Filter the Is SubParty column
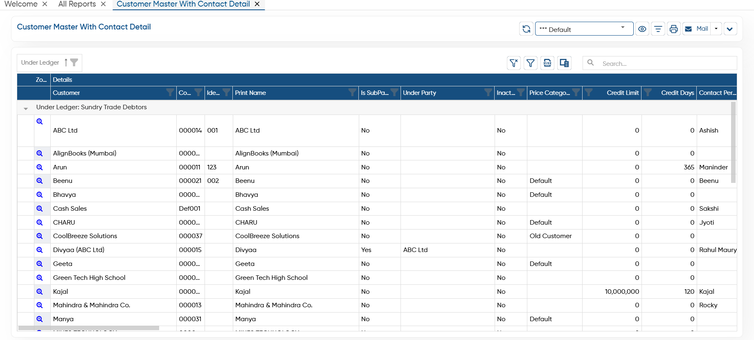Screen dimensions: 754x340 394,92
